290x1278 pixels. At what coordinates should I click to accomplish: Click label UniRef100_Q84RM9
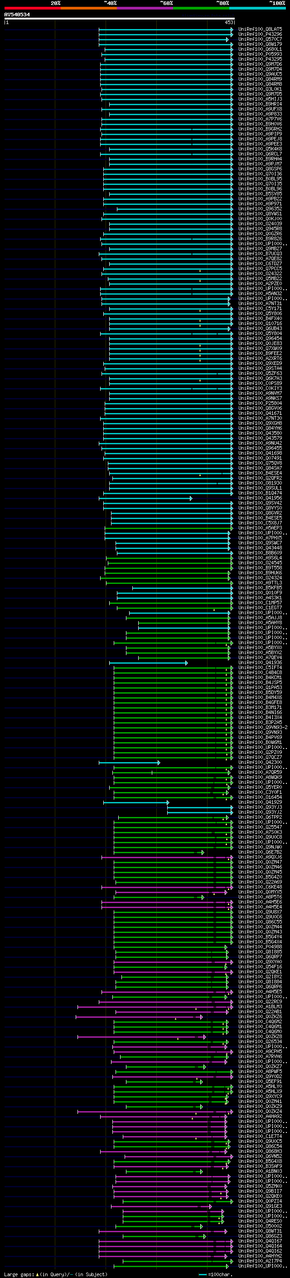click(x=260, y=79)
